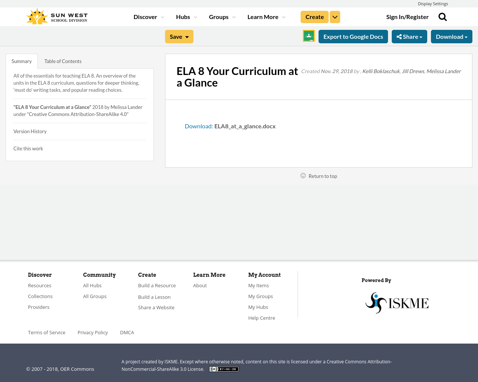Click Cite this work
This screenshot has height=382, width=478.
tap(28, 148)
